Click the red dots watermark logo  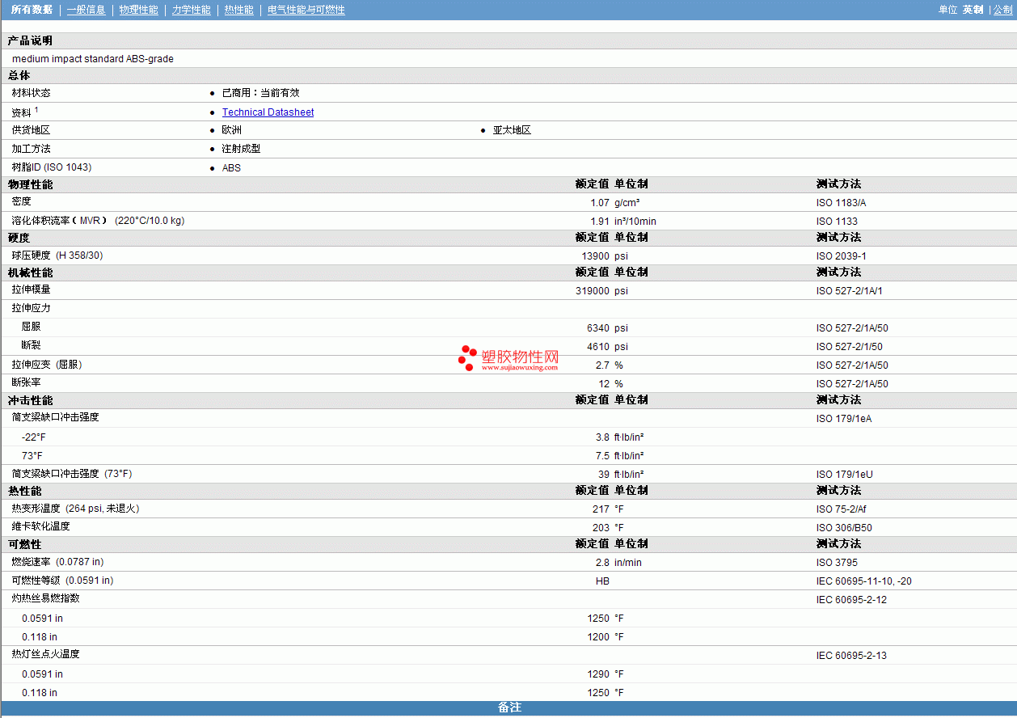(x=467, y=358)
